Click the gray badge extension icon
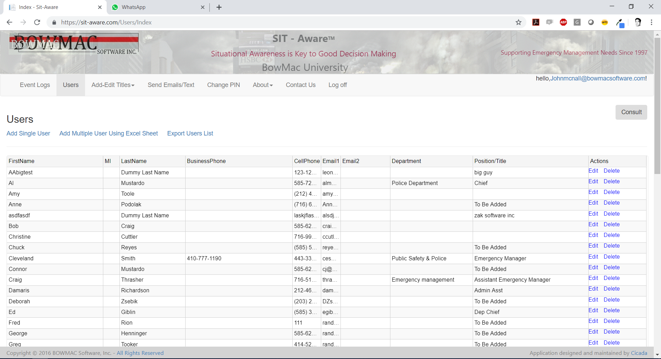 (550, 22)
